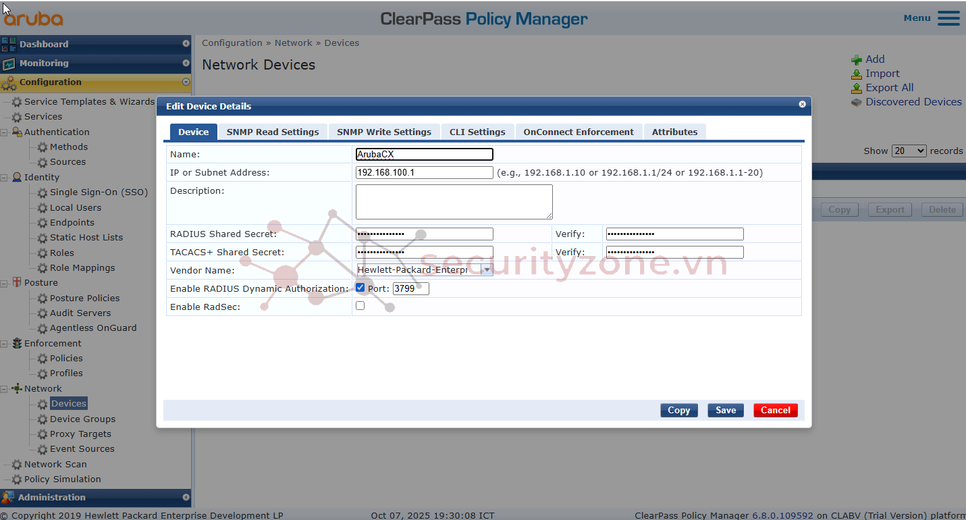The width and height of the screenshot is (966, 520).
Task: Open the CLI Settings tab
Action: click(477, 132)
